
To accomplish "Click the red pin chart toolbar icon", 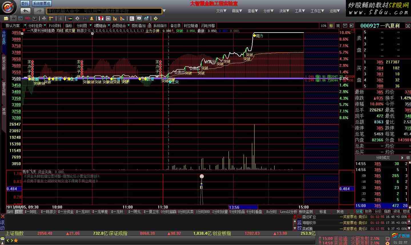I will [101, 19].
